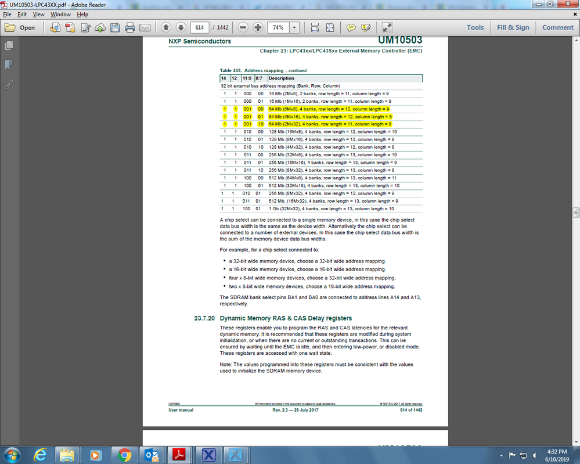Open the zoom level dropdown arrow
This screenshot has height=464, width=580.
294,27
